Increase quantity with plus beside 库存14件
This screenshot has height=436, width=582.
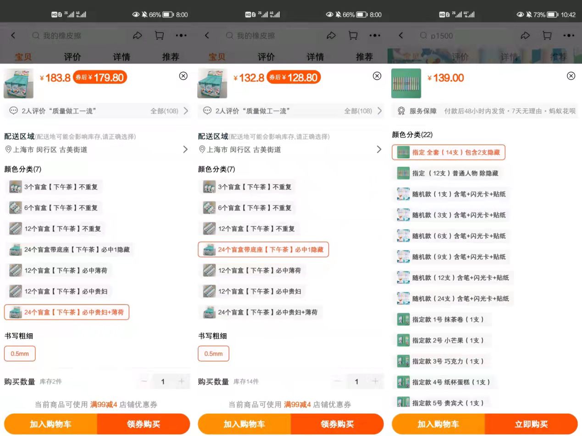tap(375, 381)
